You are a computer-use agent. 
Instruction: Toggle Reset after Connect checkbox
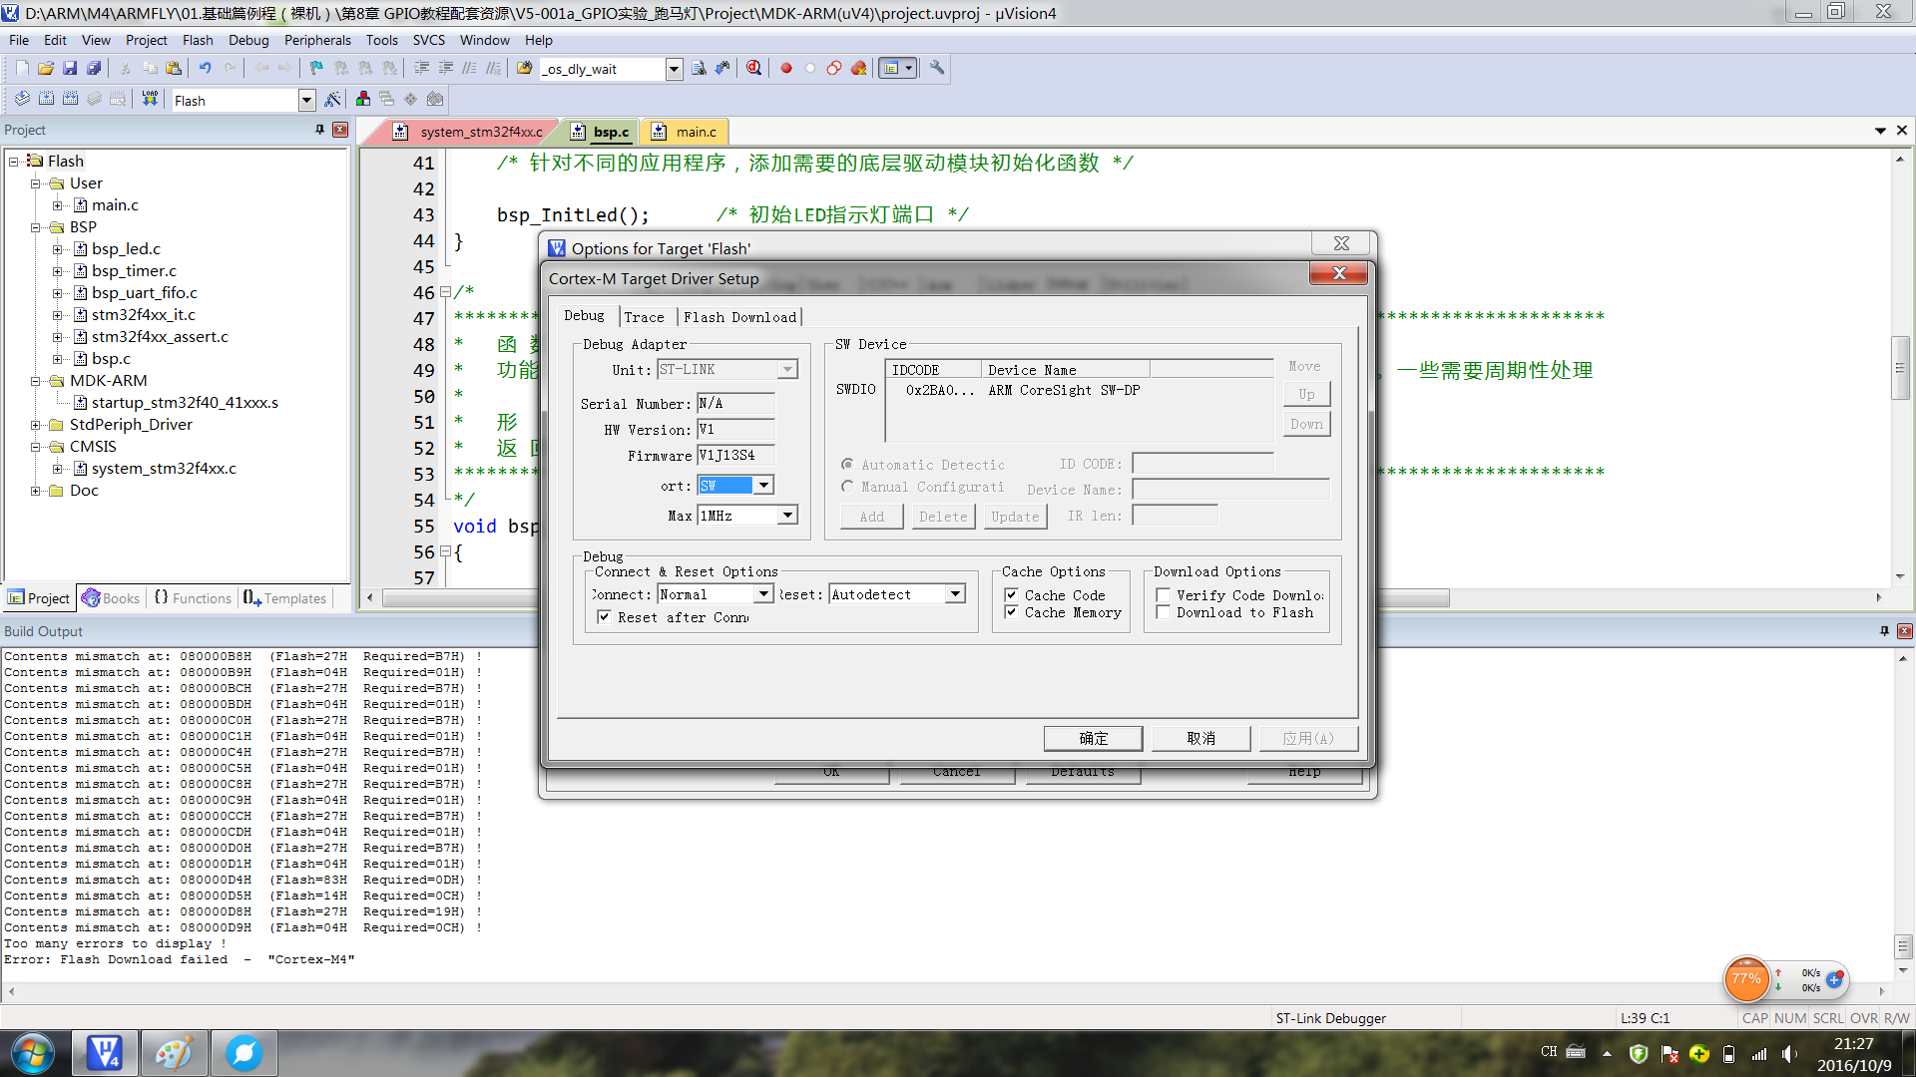604,617
